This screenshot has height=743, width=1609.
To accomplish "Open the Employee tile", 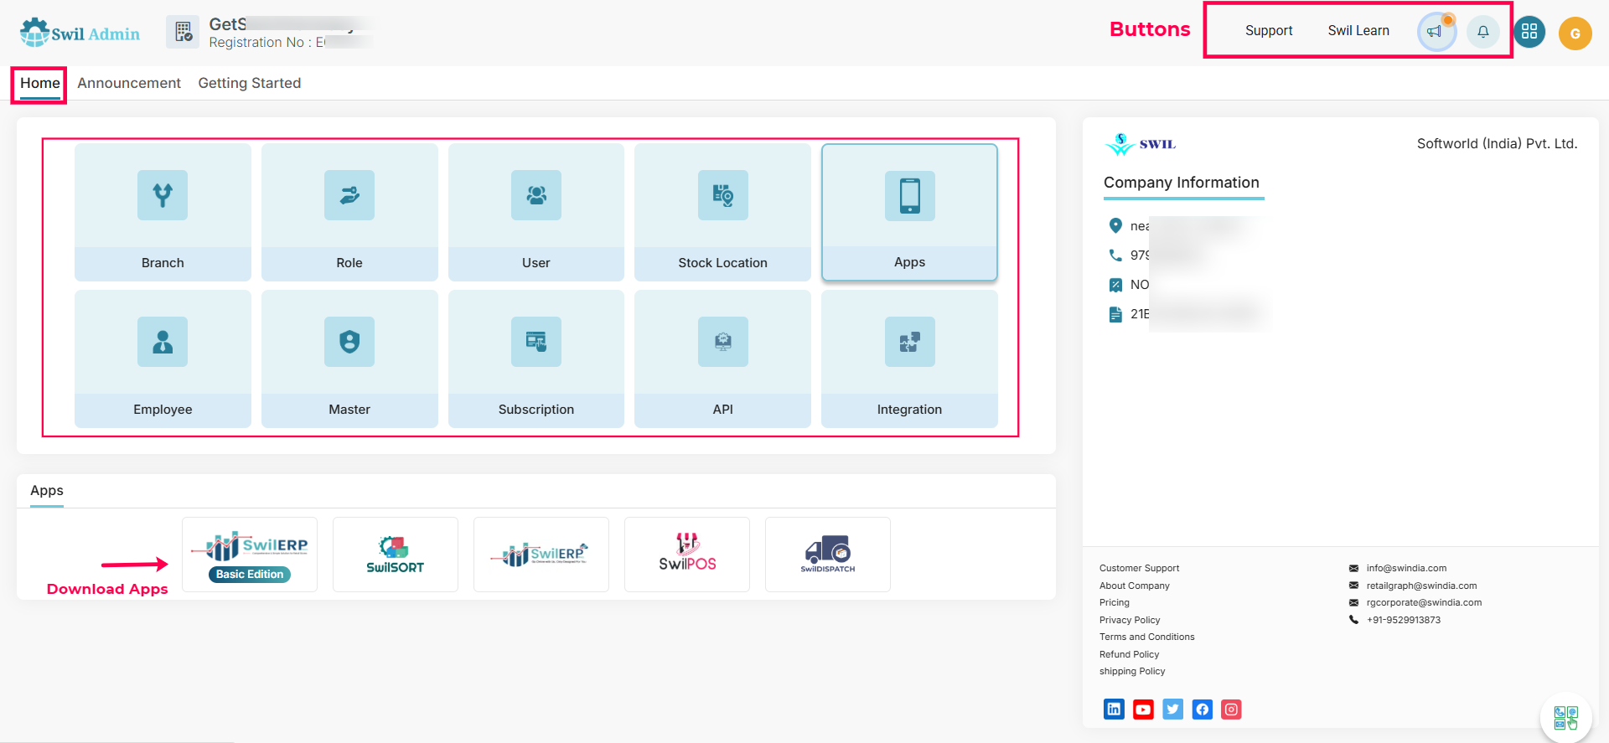I will pyautogui.click(x=163, y=359).
